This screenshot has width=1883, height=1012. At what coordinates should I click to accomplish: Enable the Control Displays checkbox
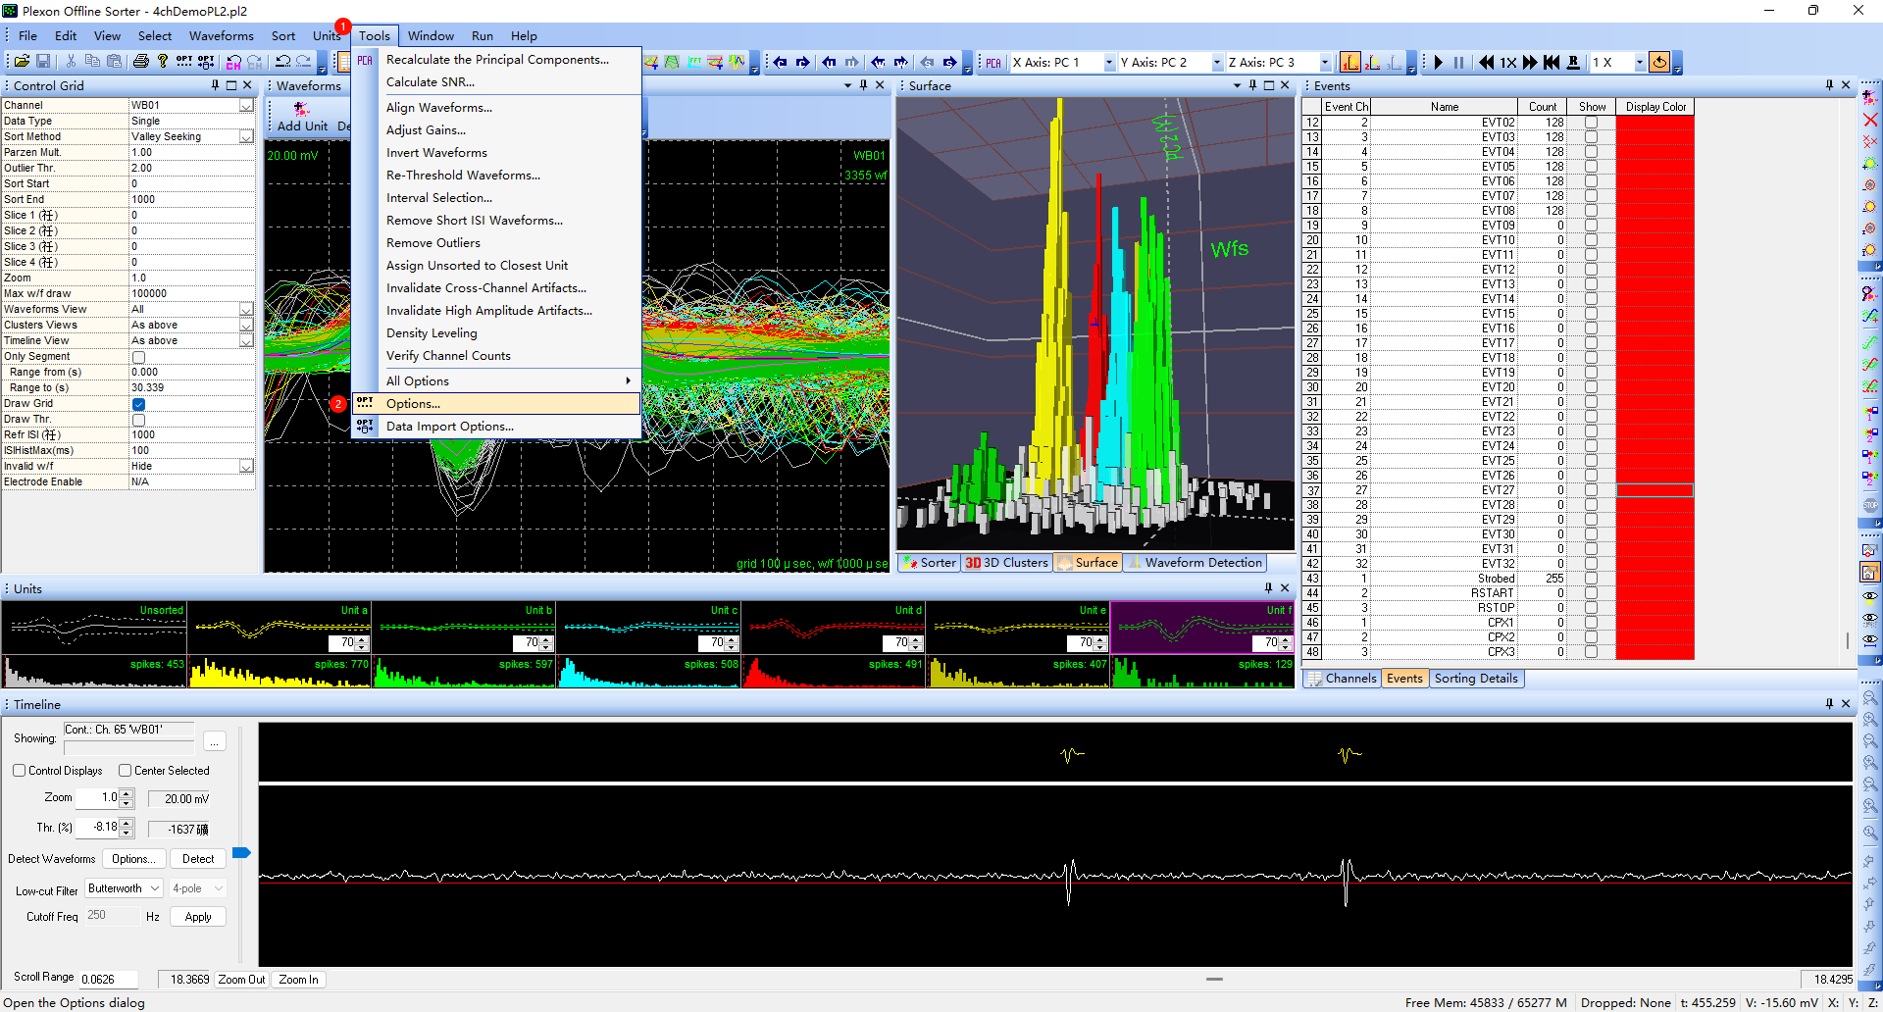(x=19, y=771)
